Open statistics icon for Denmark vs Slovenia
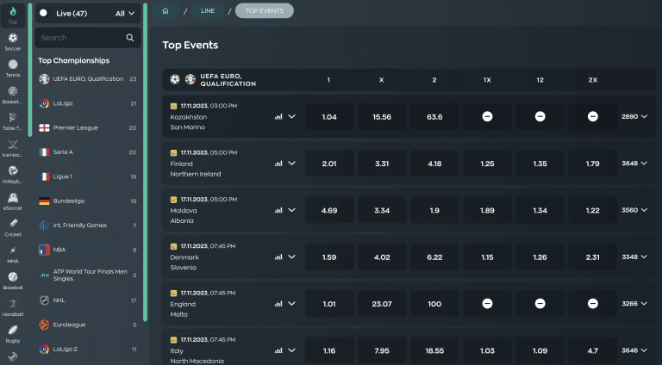Screen dimensions: 662x365 (278, 257)
